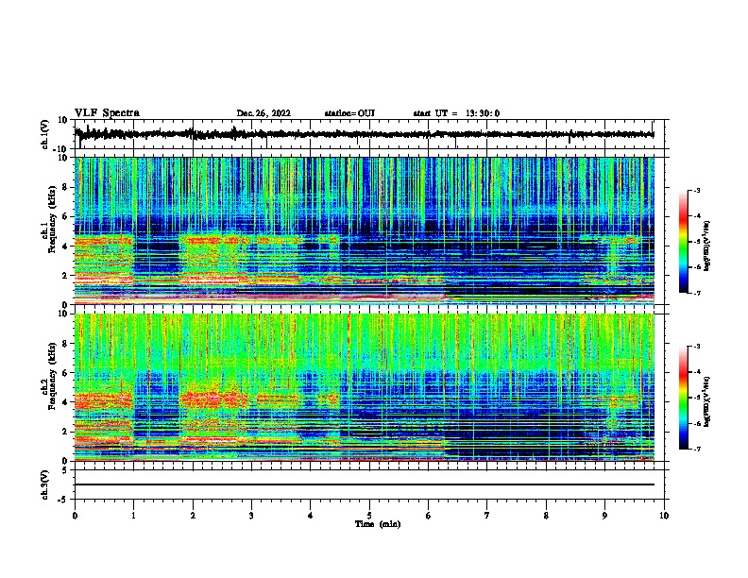Click inside the ch.1 spectrogram panel
748x578 pixels.
[365, 230]
